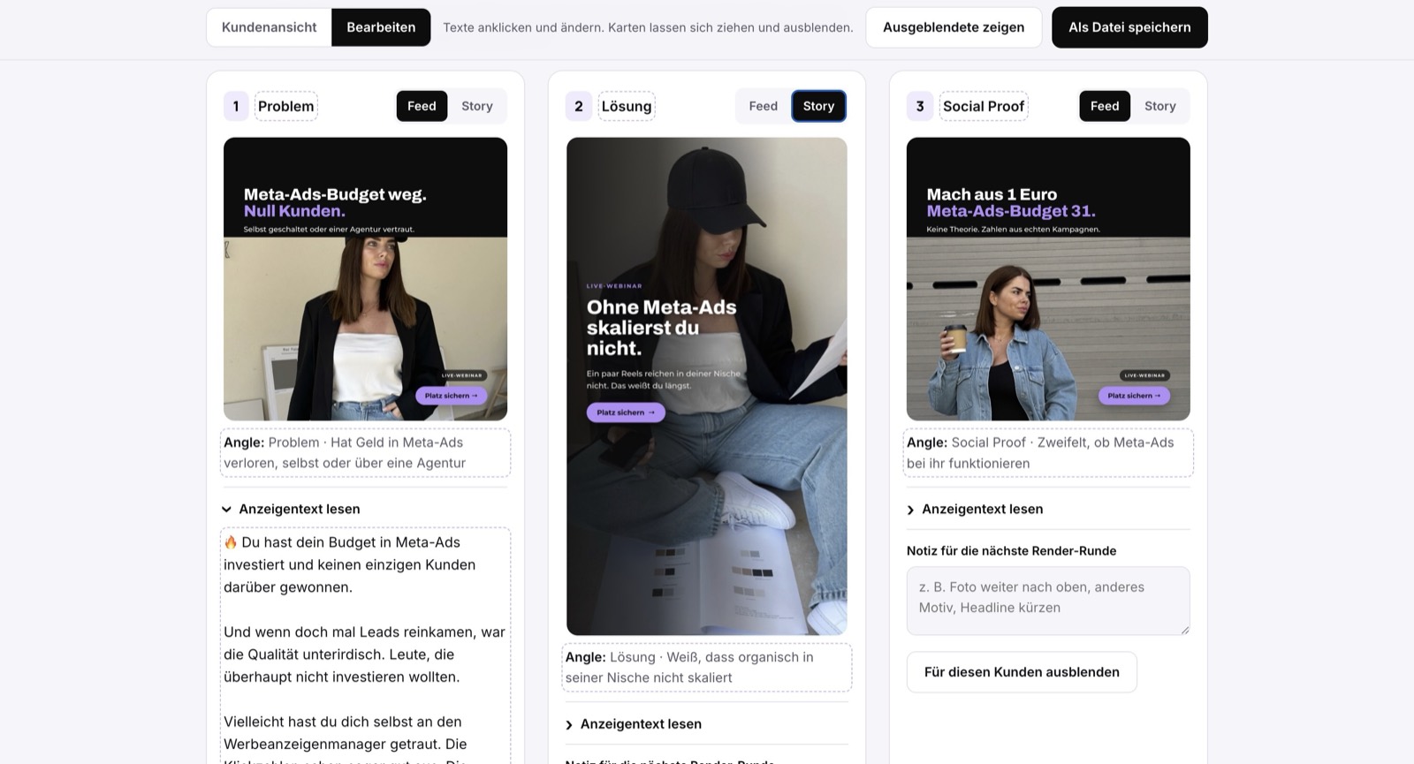
Task: Select the Bearbeiten mode
Action: click(381, 27)
